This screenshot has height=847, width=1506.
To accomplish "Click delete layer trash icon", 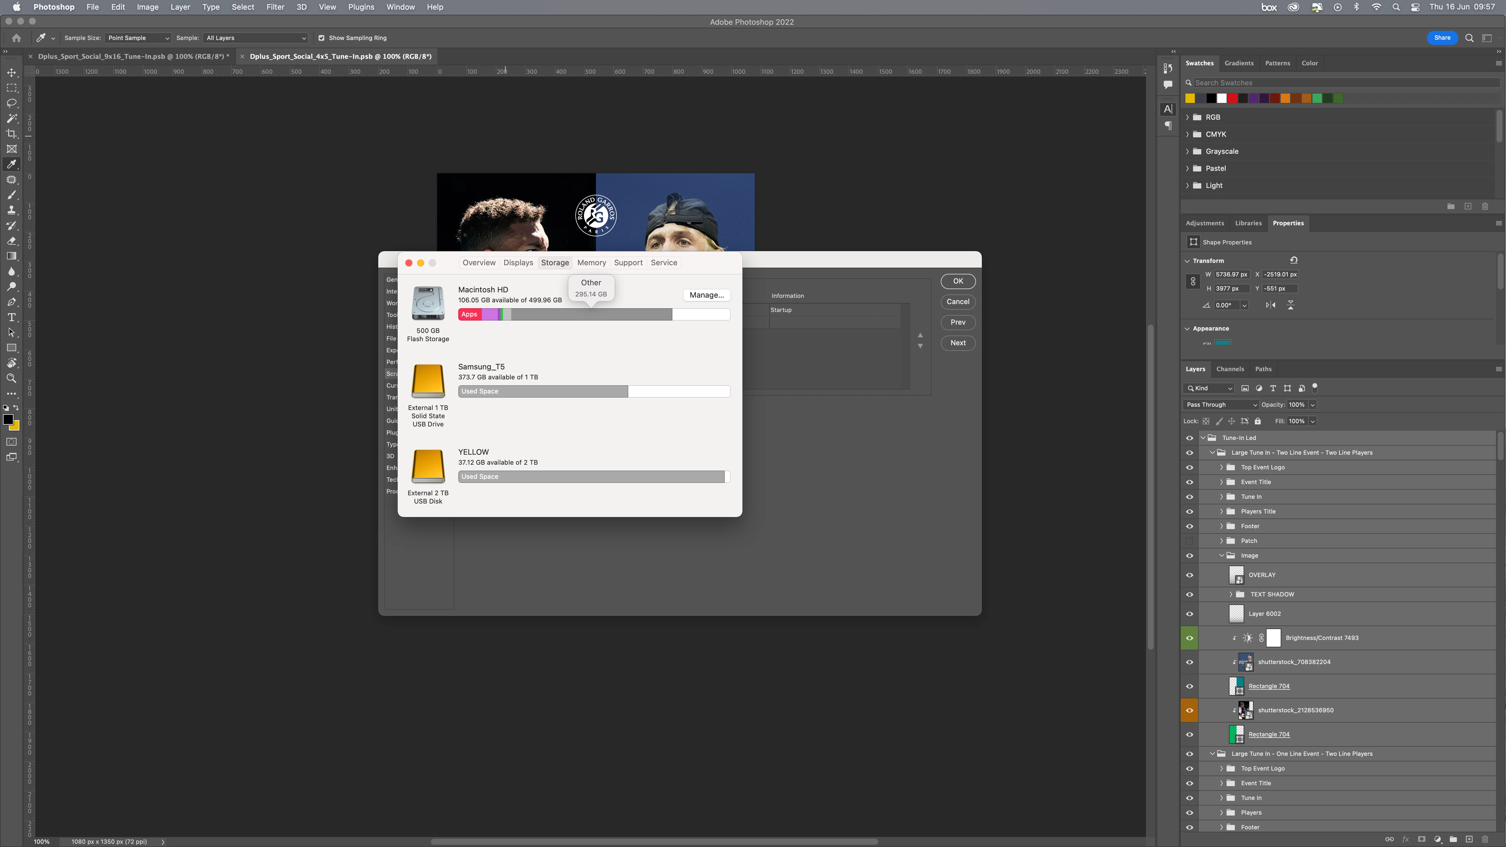I will pos(1485,839).
